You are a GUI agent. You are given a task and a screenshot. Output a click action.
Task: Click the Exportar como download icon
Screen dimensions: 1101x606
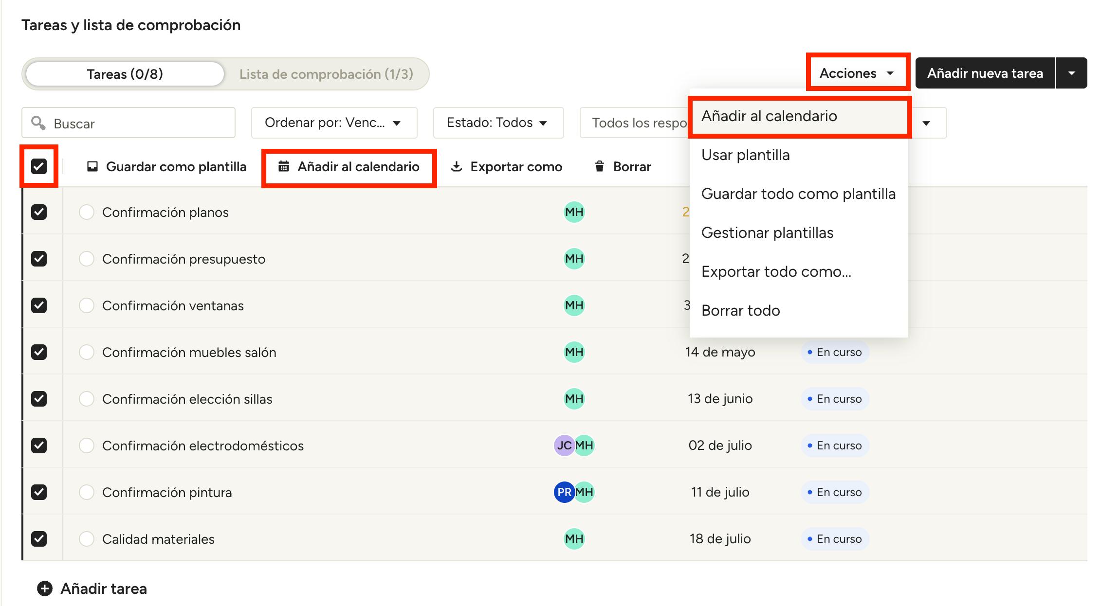pyautogui.click(x=456, y=167)
